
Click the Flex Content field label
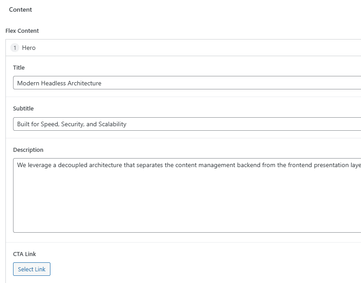22,31
